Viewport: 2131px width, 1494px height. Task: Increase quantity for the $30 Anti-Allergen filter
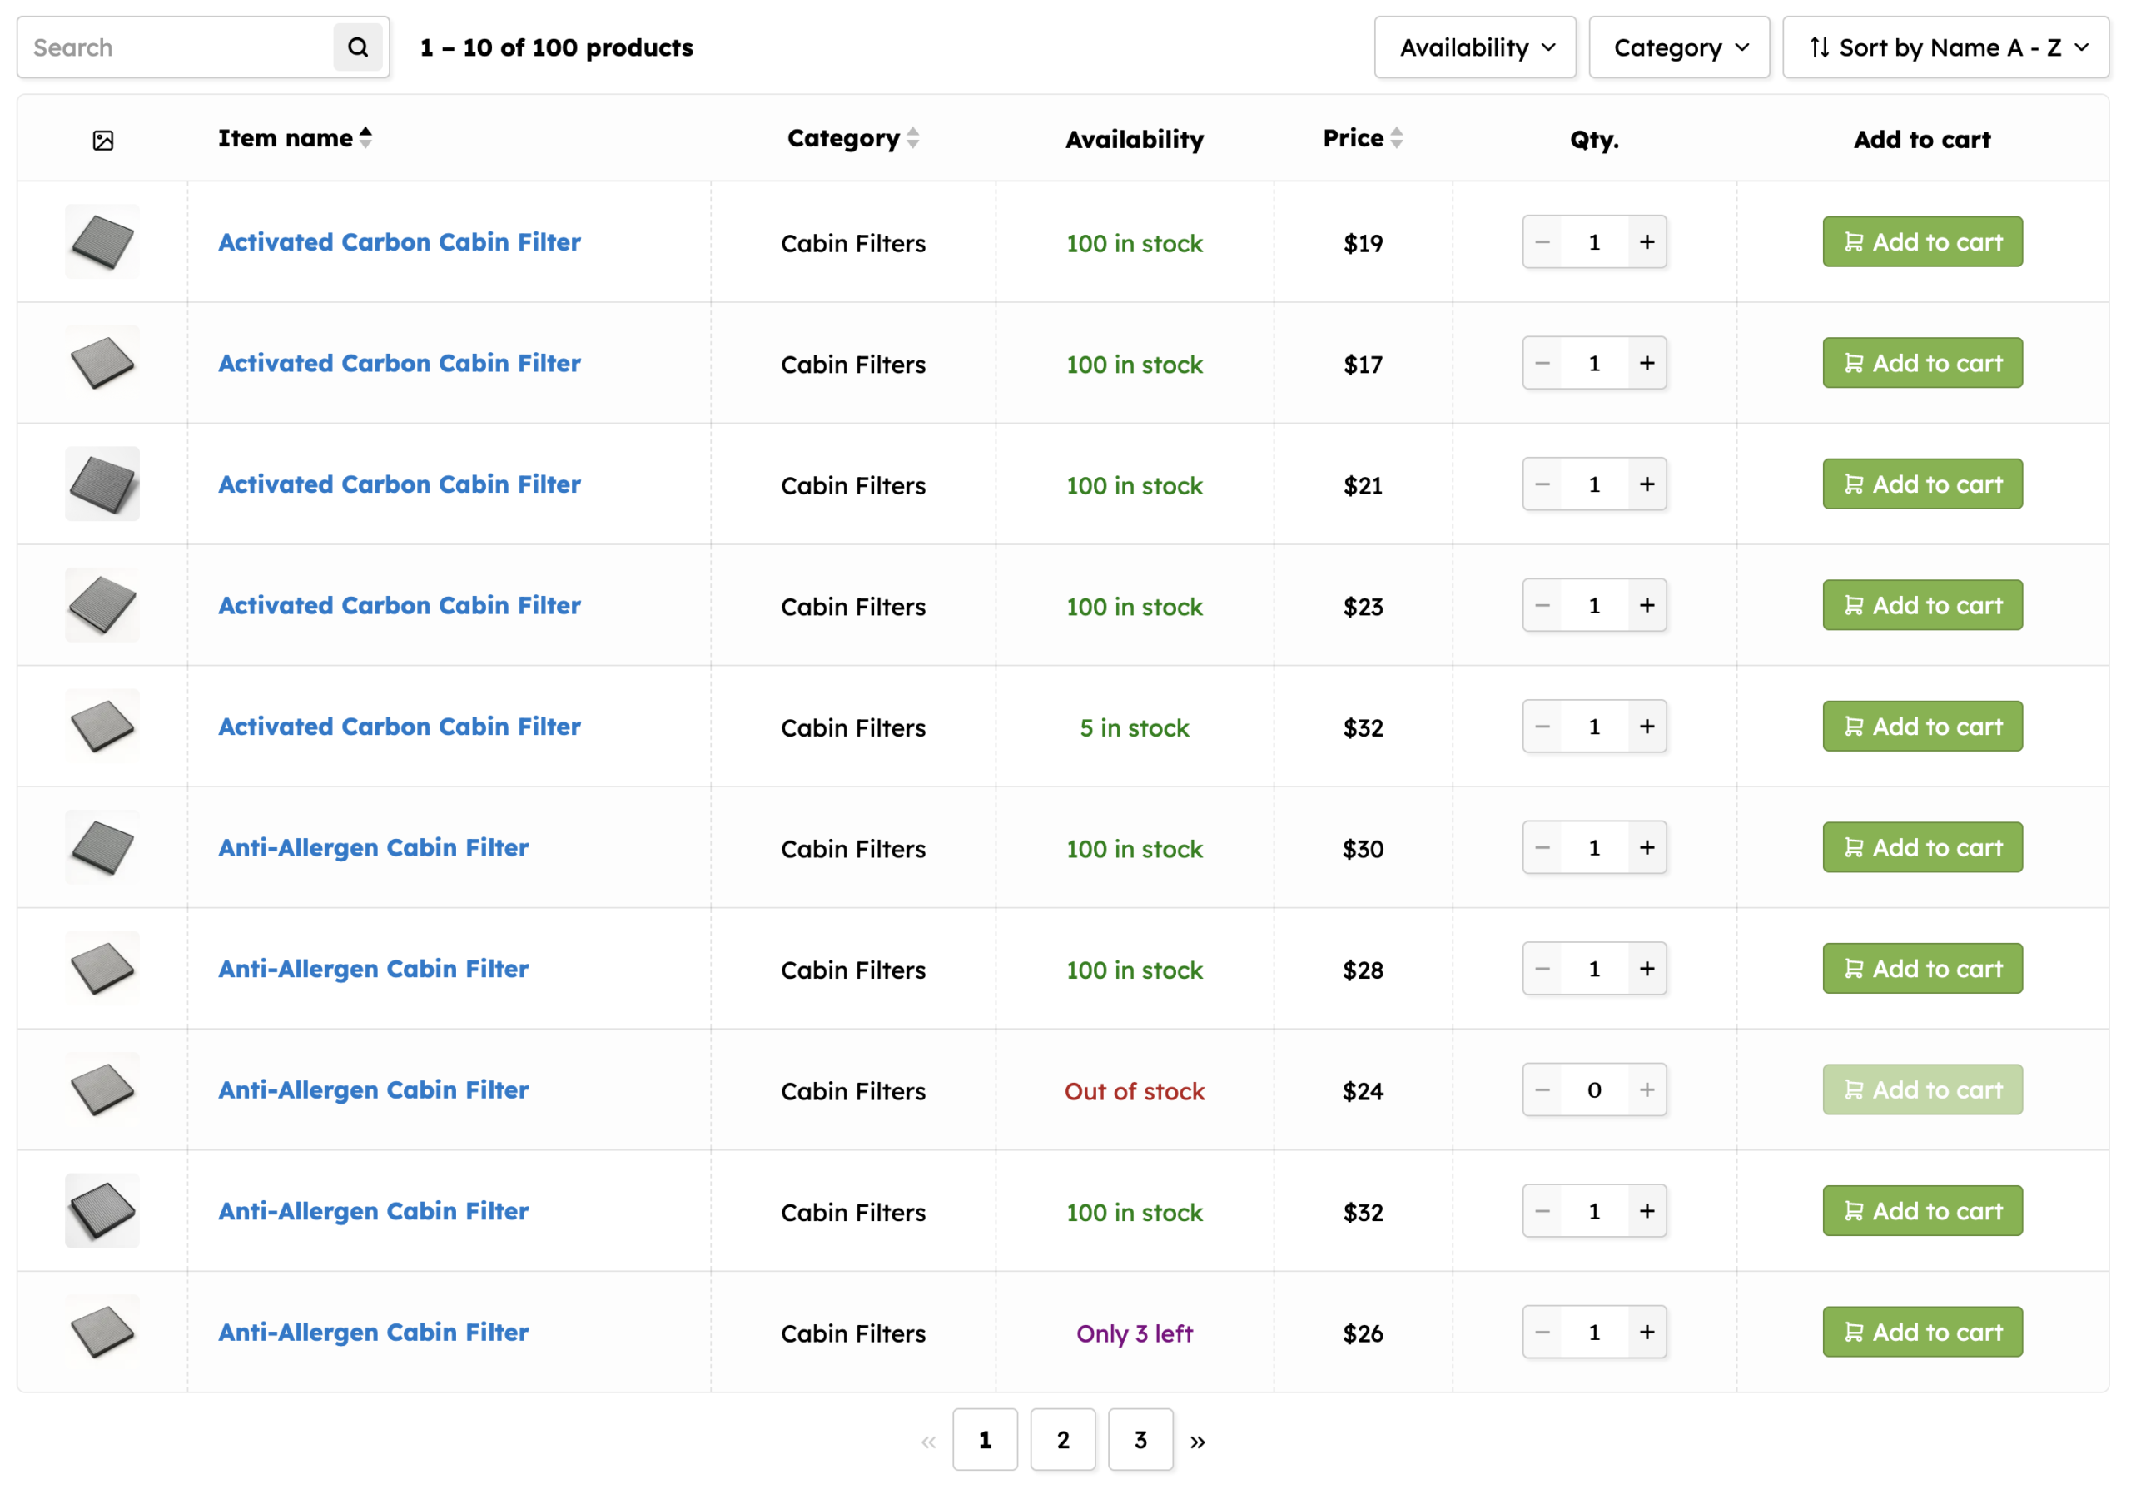pos(1647,847)
